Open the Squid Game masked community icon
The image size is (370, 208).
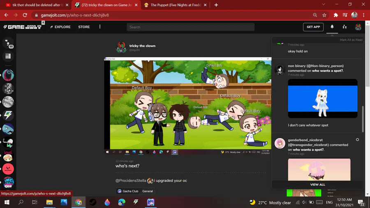tap(8, 75)
